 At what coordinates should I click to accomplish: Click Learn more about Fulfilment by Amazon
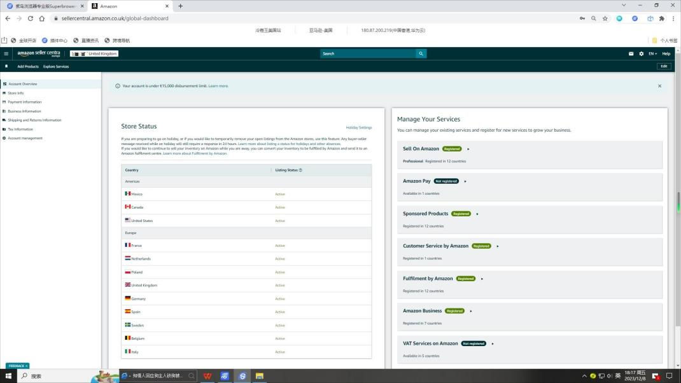click(195, 153)
